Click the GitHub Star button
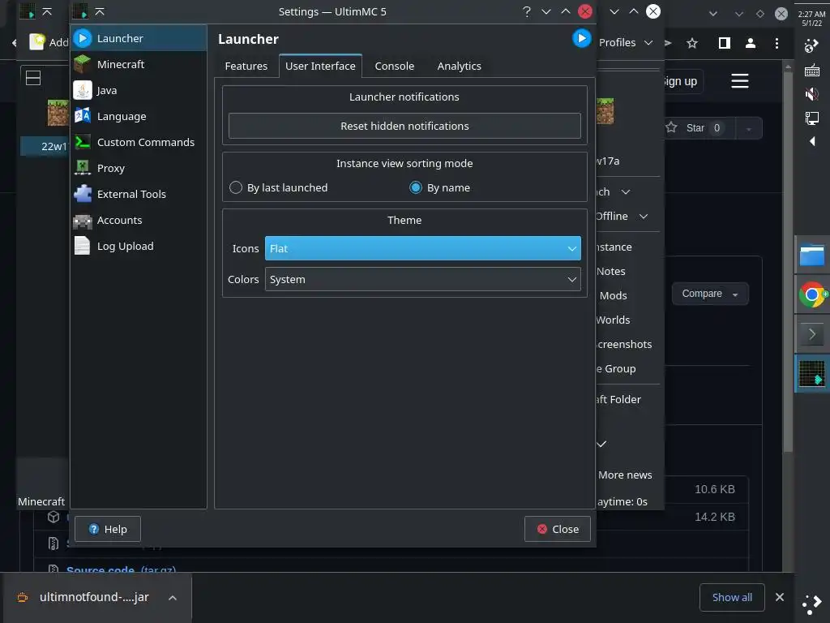This screenshot has height=623, width=830. pos(699,127)
